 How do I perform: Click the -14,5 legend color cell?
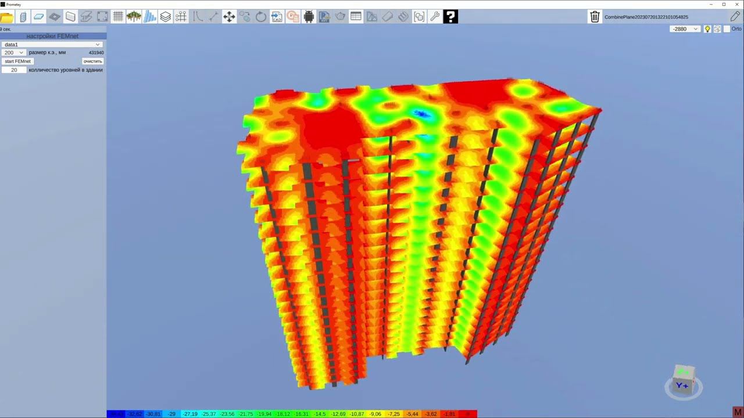pyautogui.click(x=320, y=414)
